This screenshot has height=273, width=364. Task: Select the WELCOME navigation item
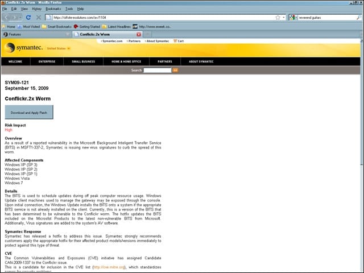(x=15, y=61)
